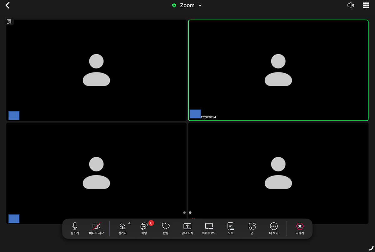Open meeting notes icon above first participant
This screenshot has height=252, width=375.
coord(9,22)
